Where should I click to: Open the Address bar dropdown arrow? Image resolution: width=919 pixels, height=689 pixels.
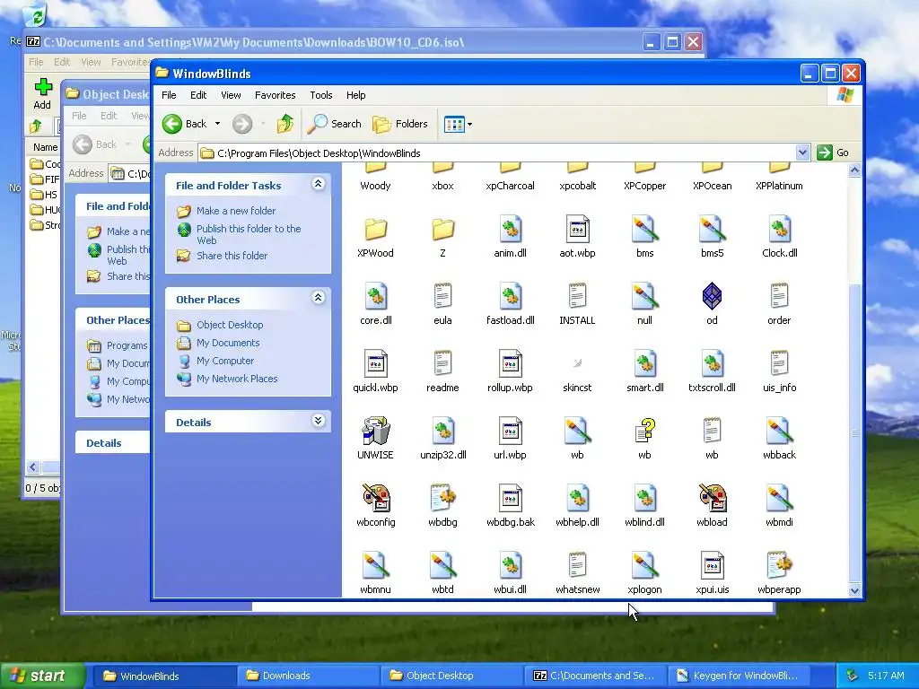802,153
